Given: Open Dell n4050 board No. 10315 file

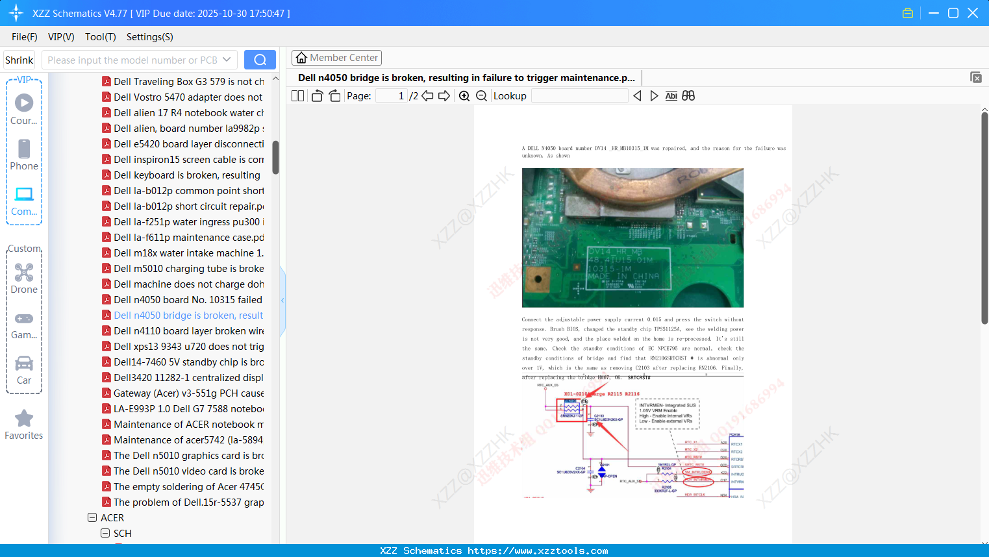Looking at the screenshot, I should (x=182, y=300).
